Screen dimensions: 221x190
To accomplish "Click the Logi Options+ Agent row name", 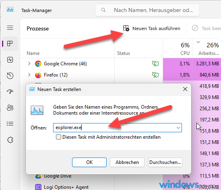I will pyautogui.click(x=66, y=187).
